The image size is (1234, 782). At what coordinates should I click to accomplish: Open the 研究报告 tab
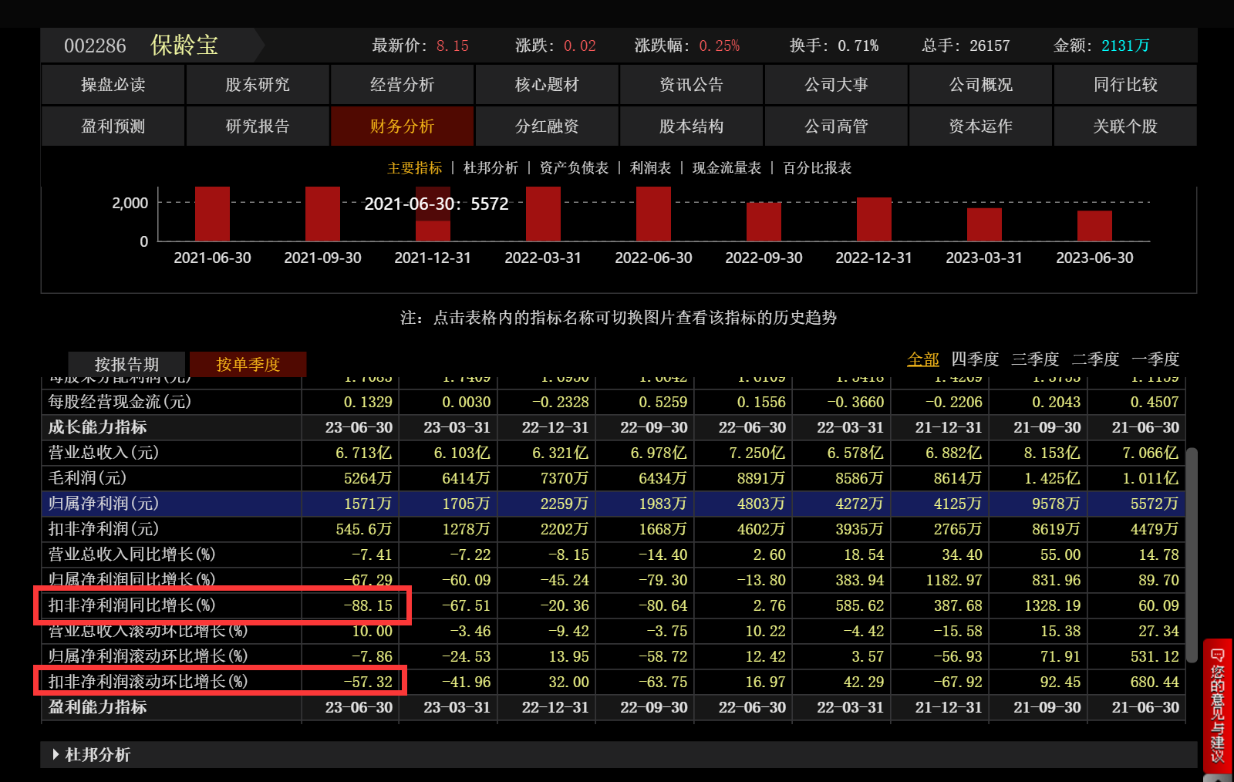point(258,126)
